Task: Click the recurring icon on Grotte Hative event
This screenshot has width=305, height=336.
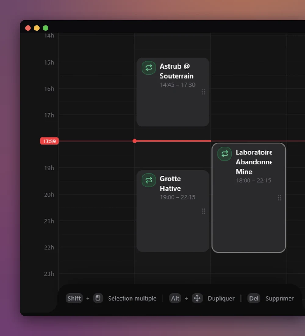Action: pos(149,180)
